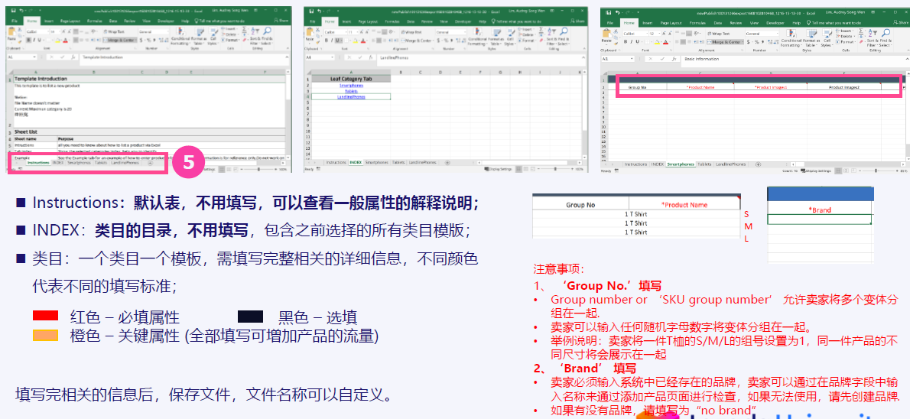Viewport: 910px width, 419px height.
Task: Select INDEX sheet tab in right Excel window
Action: pos(658,164)
